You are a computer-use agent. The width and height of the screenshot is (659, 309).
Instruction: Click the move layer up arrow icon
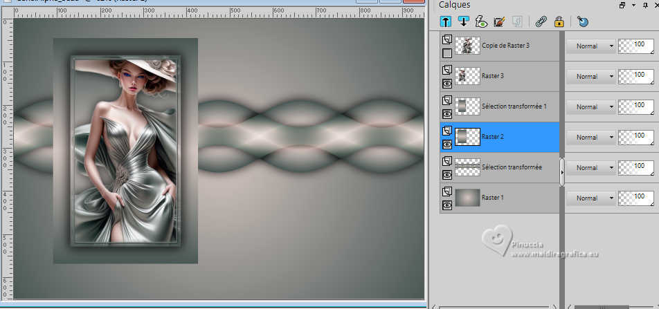(446, 21)
